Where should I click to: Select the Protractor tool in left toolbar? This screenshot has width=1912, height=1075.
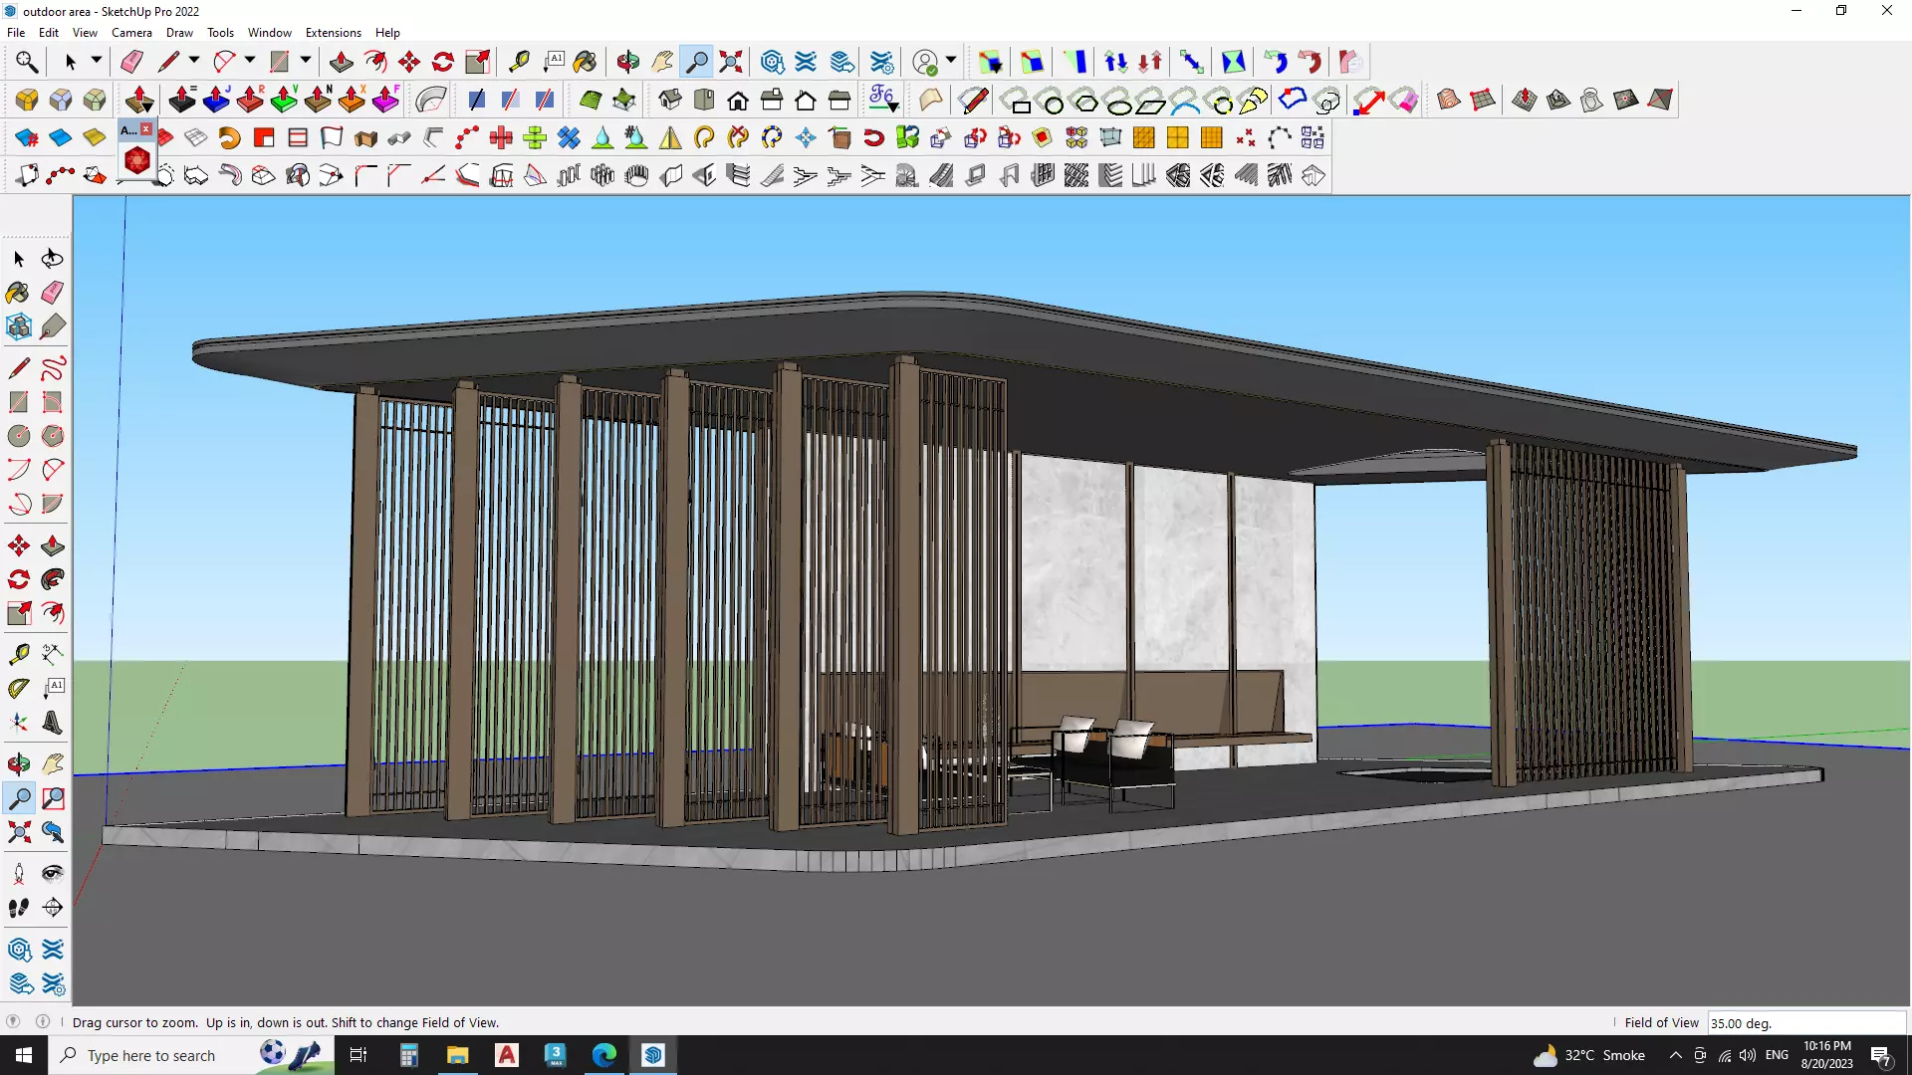point(18,689)
